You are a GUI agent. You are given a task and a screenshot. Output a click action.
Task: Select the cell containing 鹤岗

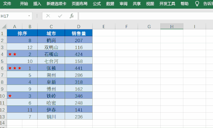(x=51, y=40)
